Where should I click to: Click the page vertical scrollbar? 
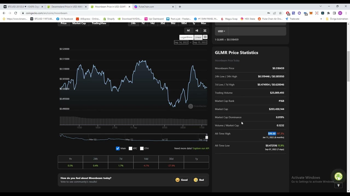348,67
